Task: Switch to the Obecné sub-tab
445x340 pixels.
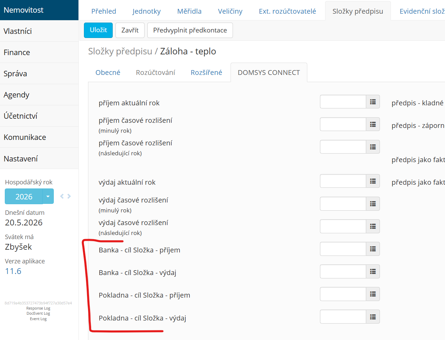Action: (108, 73)
